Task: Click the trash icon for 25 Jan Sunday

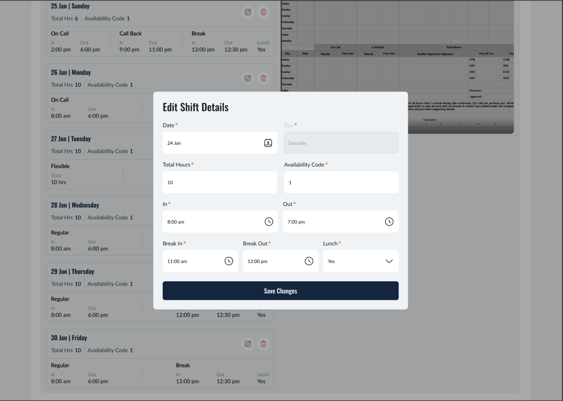Action: pos(263,12)
